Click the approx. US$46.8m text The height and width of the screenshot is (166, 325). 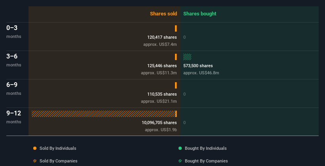click(201, 73)
